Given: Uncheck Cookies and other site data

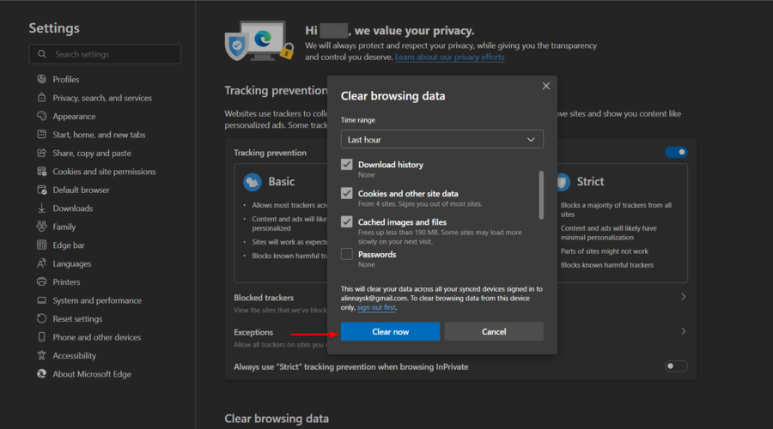Looking at the screenshot, I should pos(347,193).
